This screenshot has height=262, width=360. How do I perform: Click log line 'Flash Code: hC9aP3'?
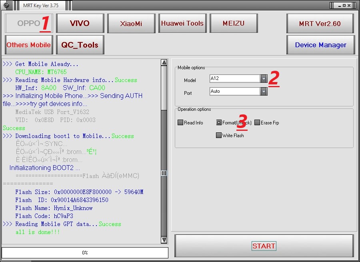[x=44, y=216]
